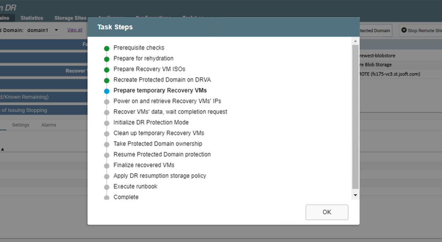This screenshot has width=442, height=242.
Task: Click the scroll-up arrow in Task Steps list
Action: point(355,41)
